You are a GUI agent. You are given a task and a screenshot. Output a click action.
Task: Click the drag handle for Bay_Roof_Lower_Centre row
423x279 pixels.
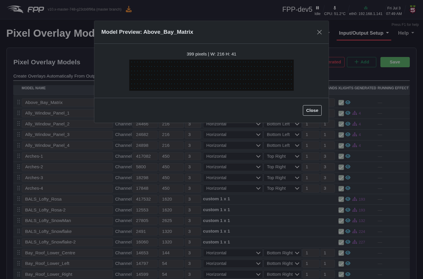tap(19, 253)
